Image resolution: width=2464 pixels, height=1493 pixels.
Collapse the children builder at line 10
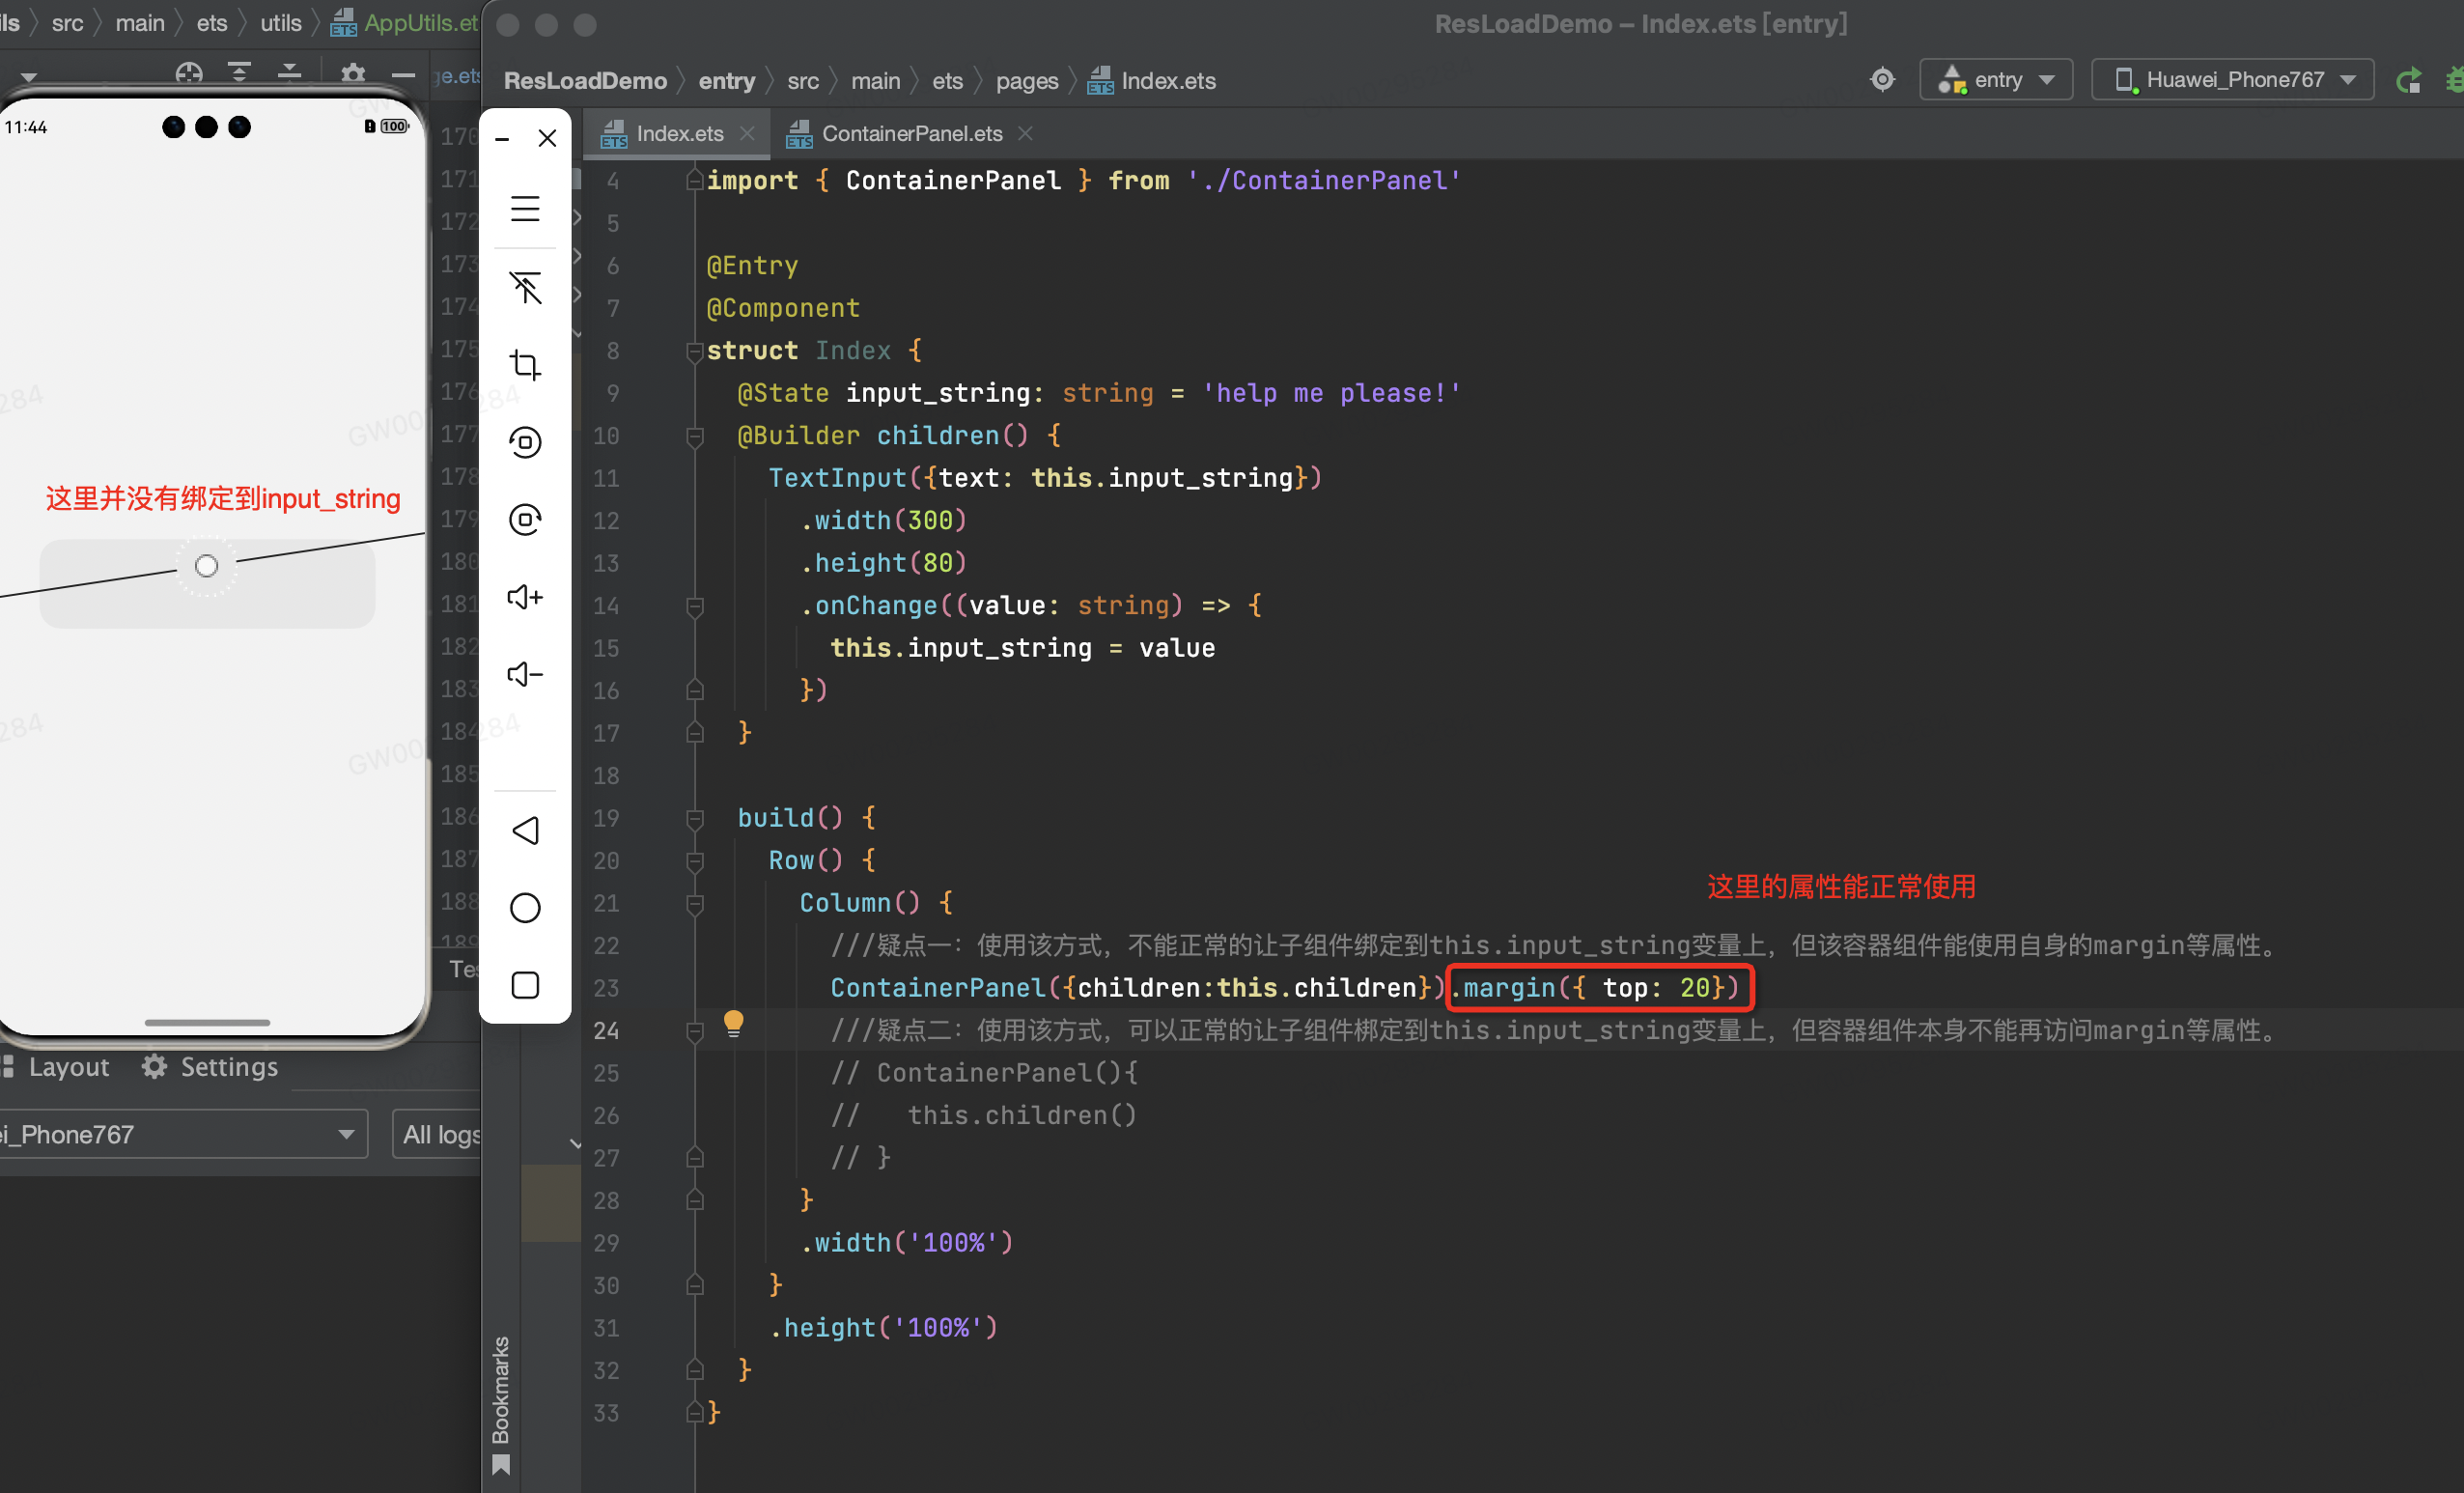point(695,436)
